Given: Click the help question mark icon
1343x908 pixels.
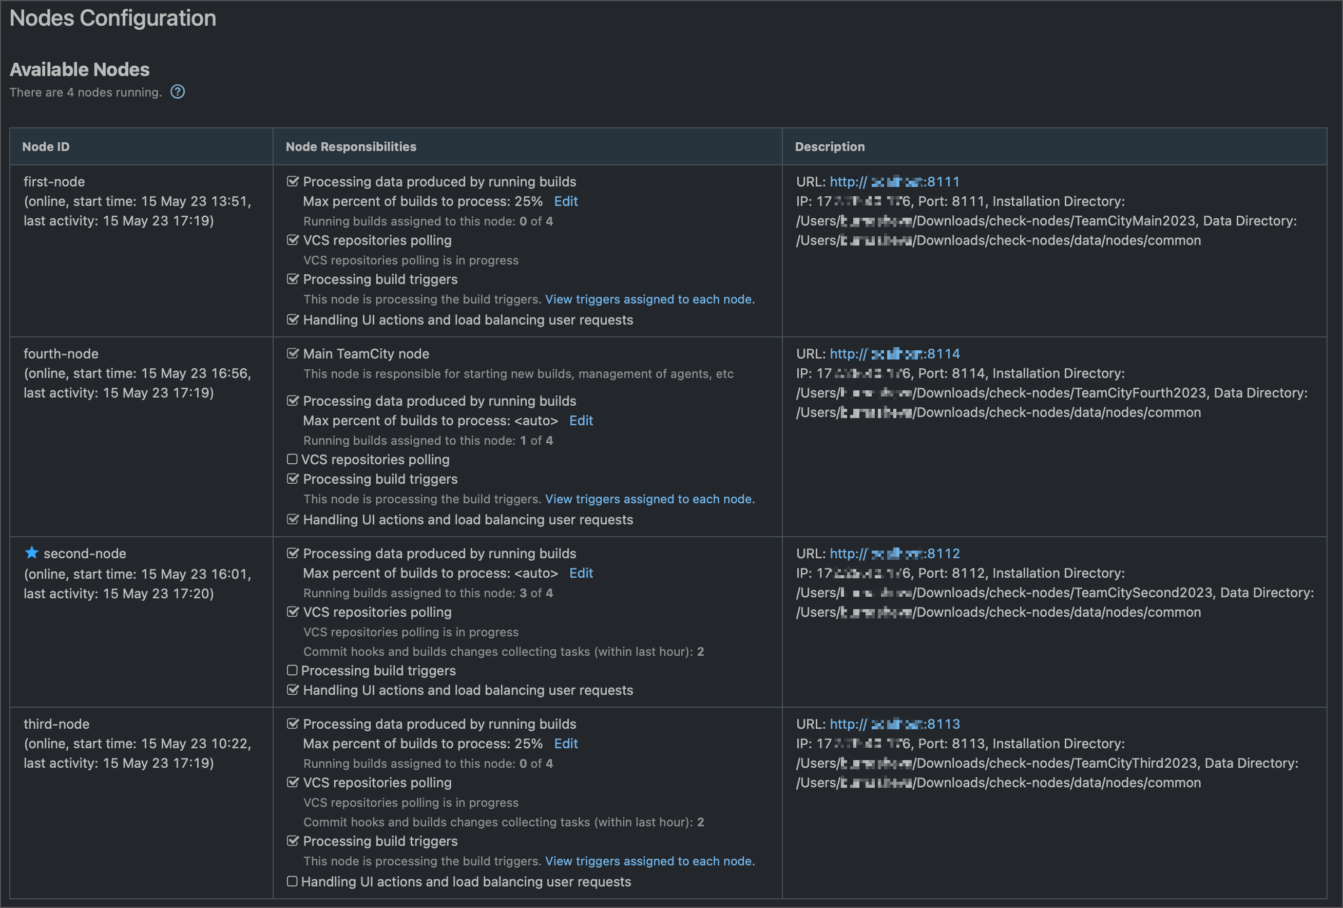Looking at the screenshot, I should [178, 92].
